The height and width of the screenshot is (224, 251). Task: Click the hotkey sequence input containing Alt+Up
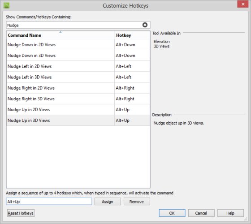pos(49,202)
